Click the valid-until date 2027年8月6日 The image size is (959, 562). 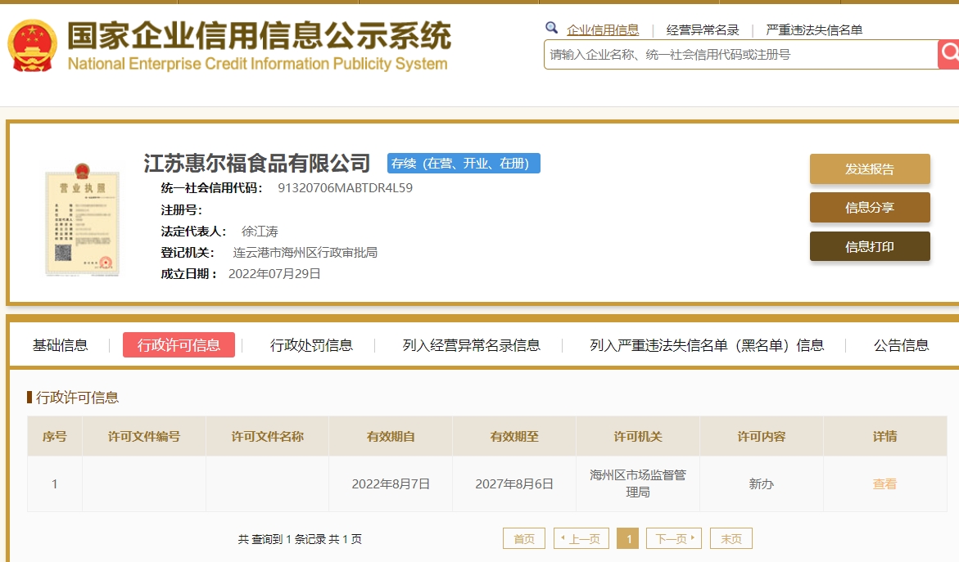pyautogui.click(x=514, y=483)
